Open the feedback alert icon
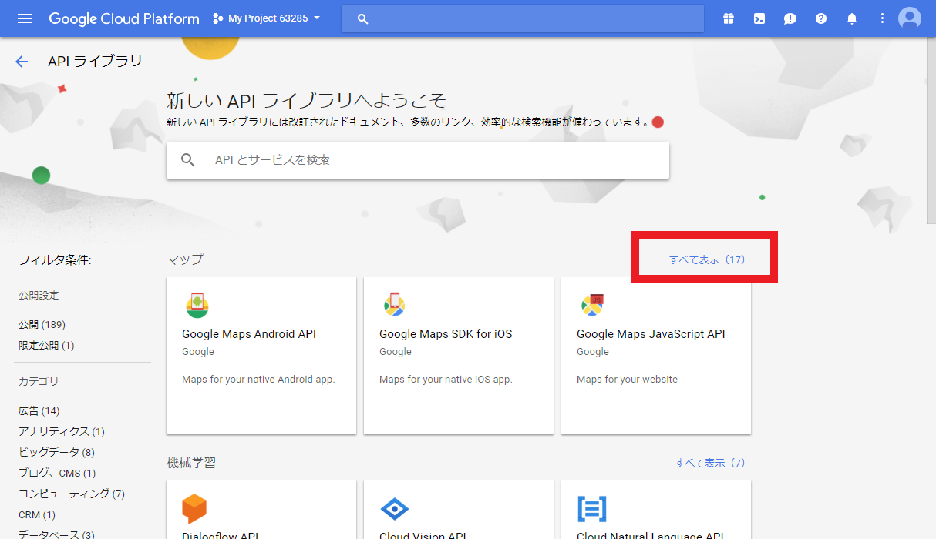Screen dimensions: 936x539 pos(790,18)
